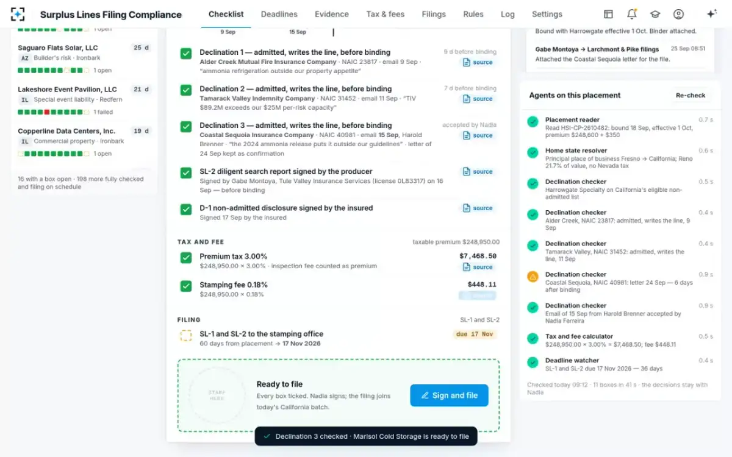Launch the sparkle assistant icon
Viewport: 732px width, 457px height.
pos(711,14)
